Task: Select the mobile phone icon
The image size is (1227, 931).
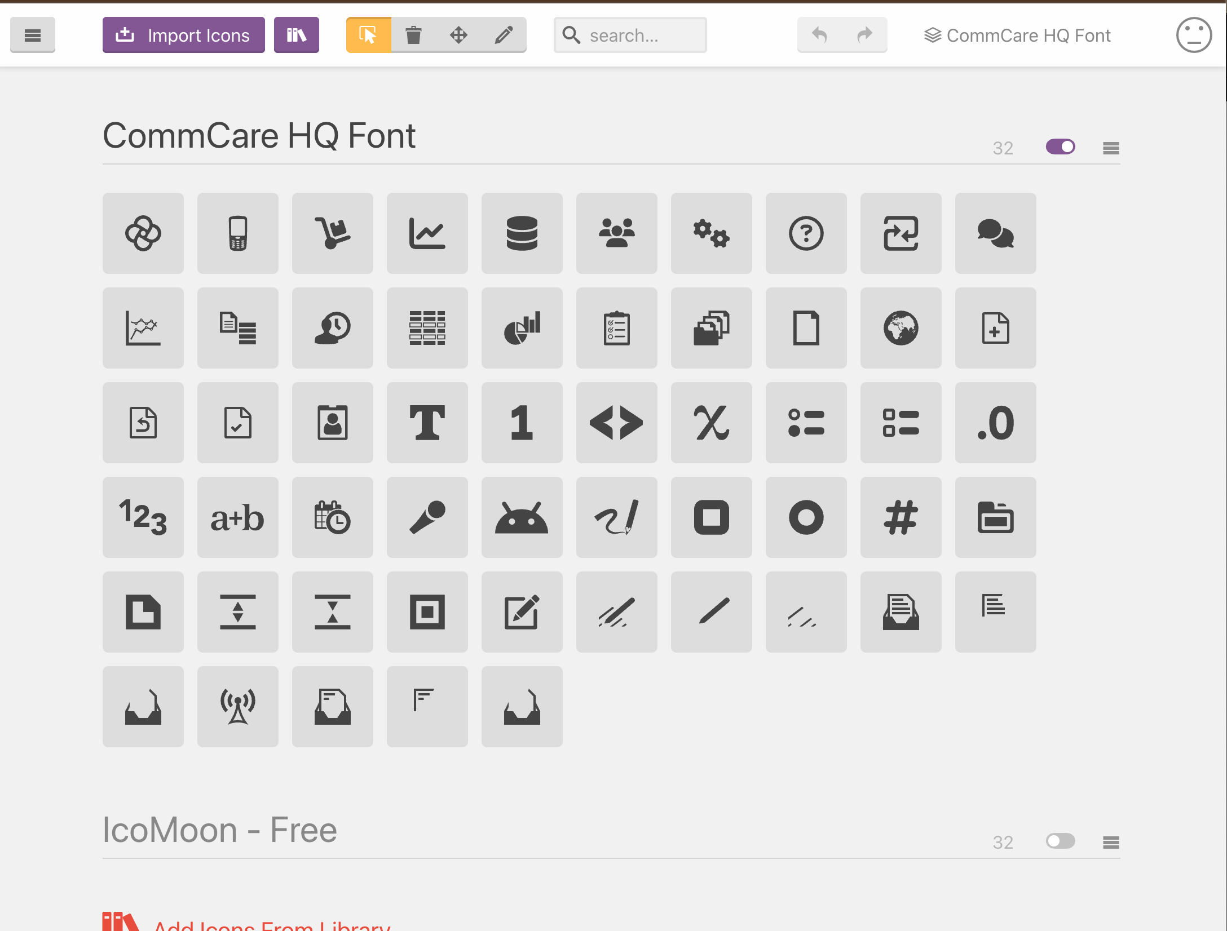Action: pos(238,233)
